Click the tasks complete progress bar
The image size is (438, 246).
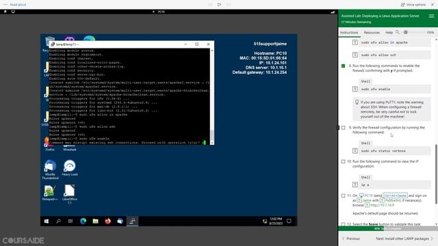(388, 229)
